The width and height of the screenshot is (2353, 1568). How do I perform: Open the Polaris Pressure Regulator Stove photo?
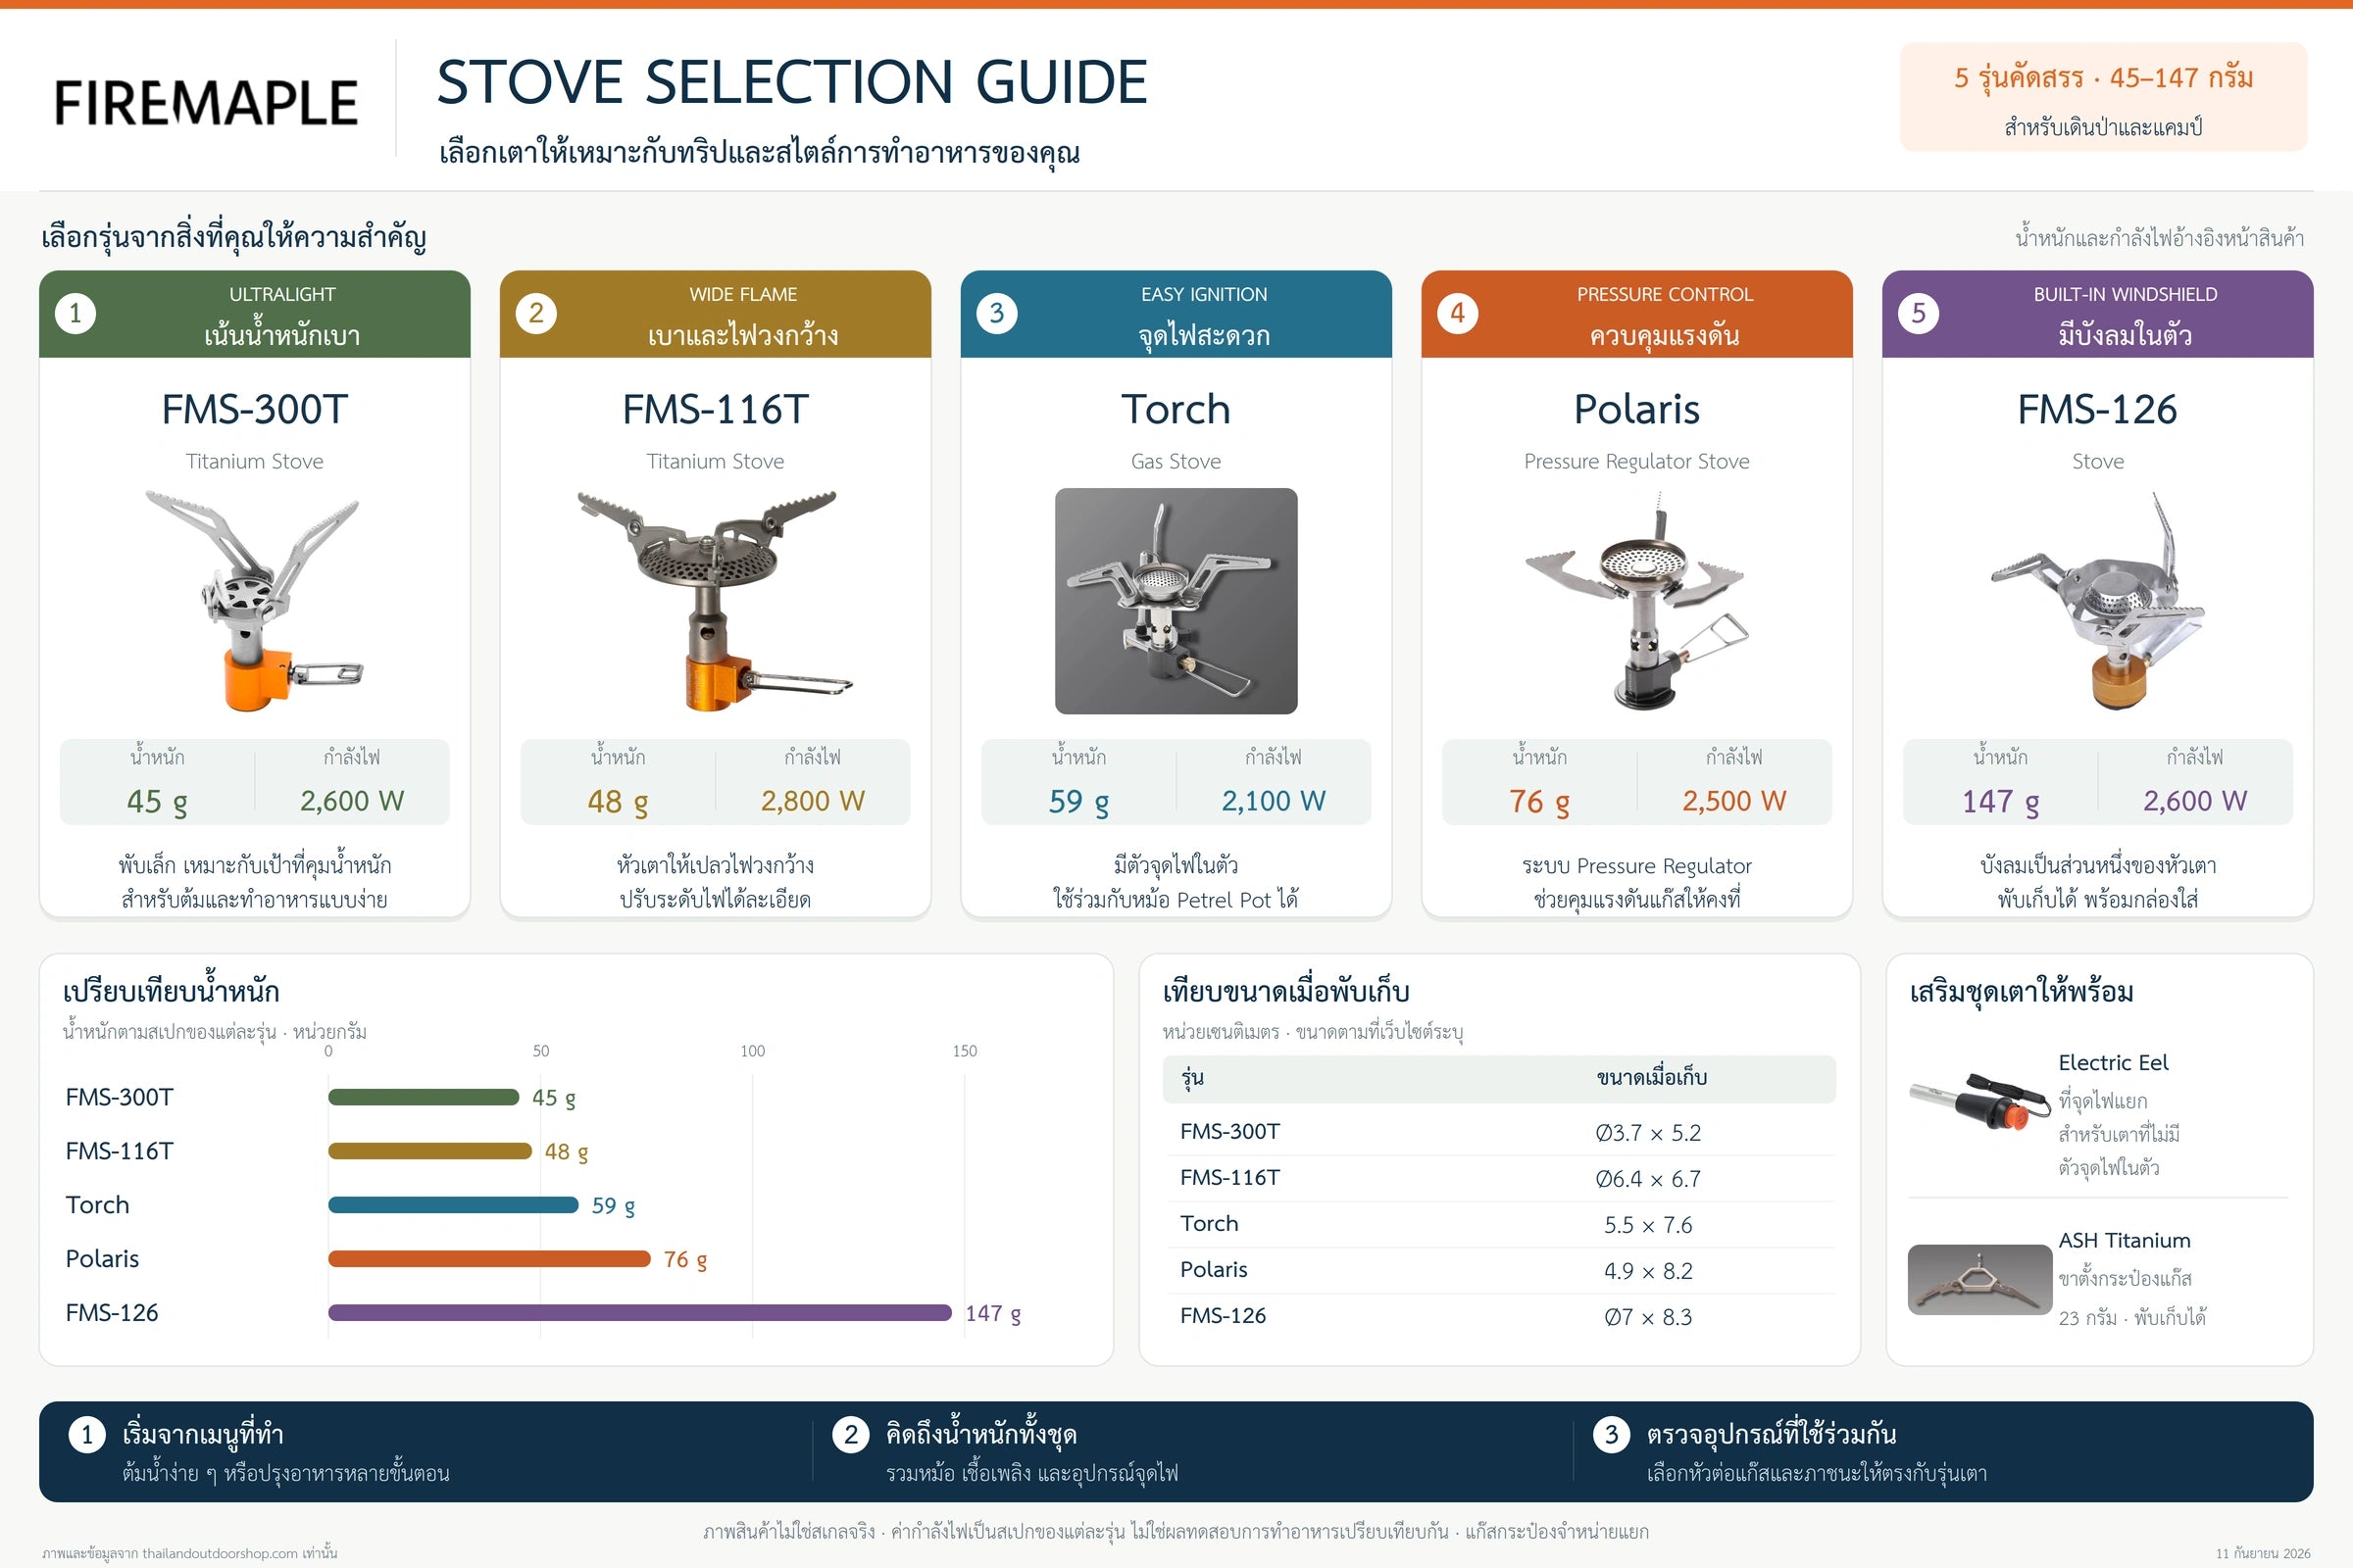coord(1636,601)
